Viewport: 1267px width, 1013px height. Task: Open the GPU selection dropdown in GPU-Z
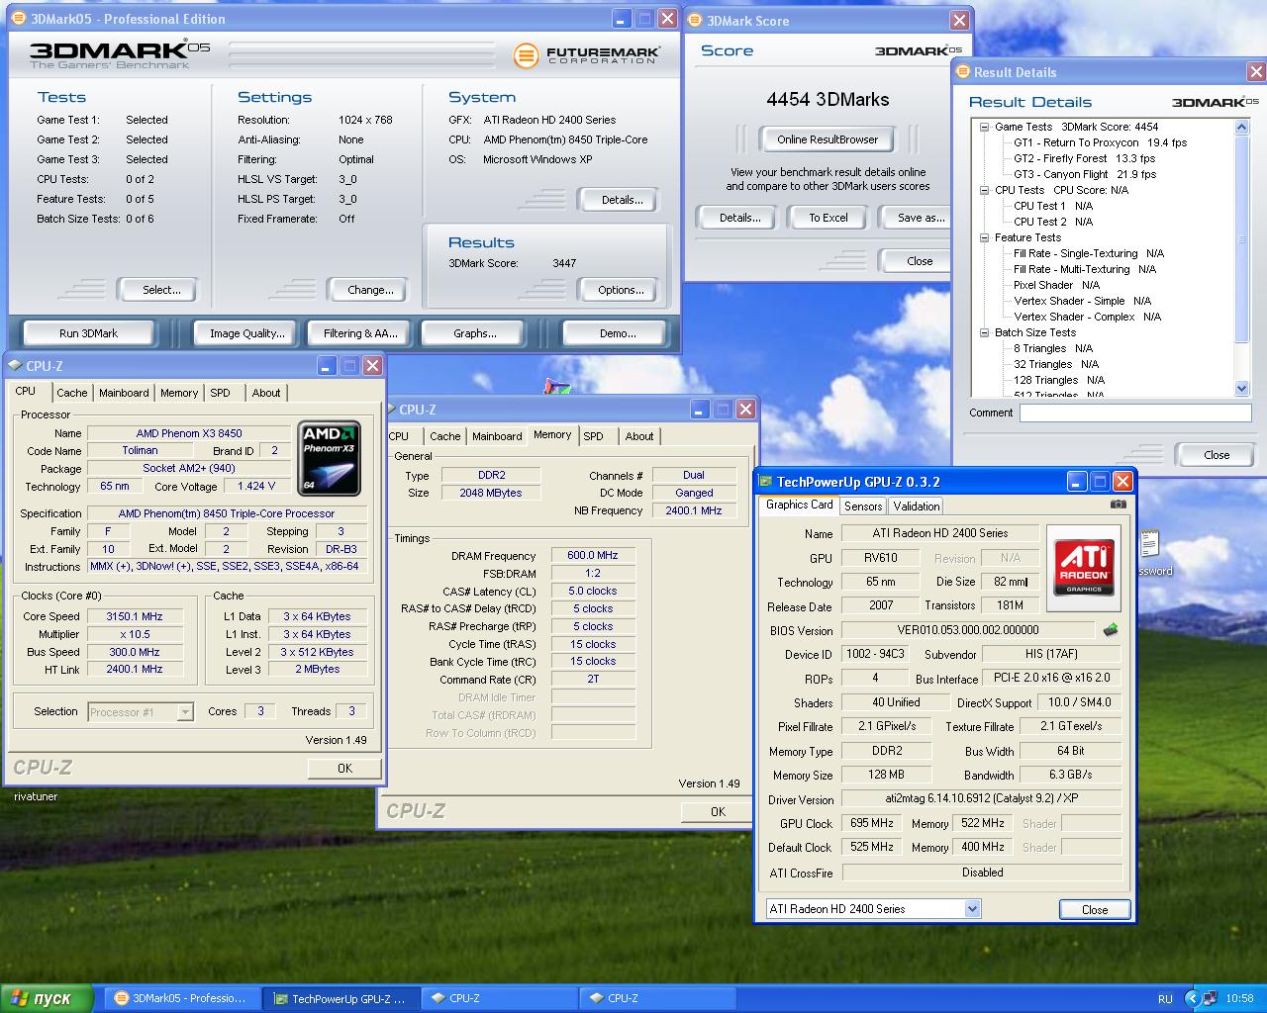(x=972, y=909)
